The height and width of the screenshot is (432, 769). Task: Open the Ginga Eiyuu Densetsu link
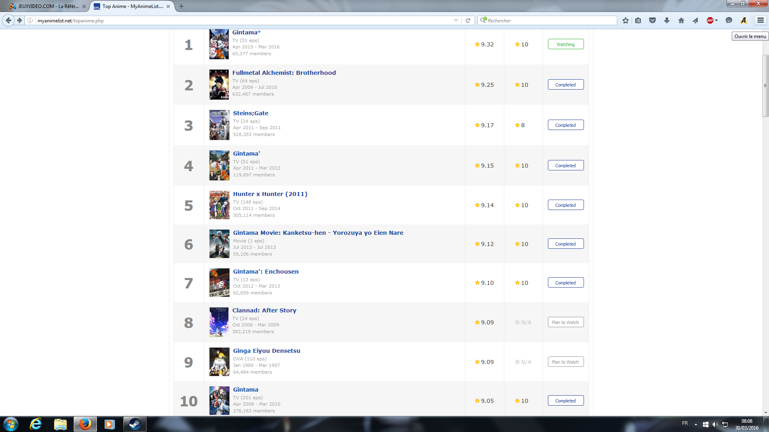[267, 351]
